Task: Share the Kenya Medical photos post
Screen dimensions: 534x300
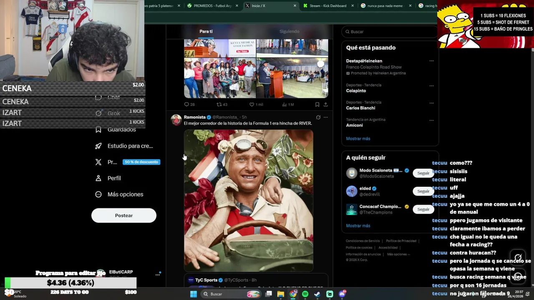Action: 325,105
